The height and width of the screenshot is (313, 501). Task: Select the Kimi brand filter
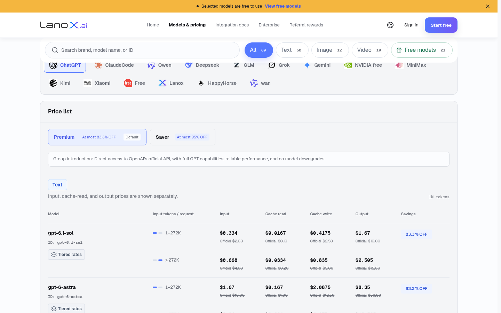tap(60, 83)
